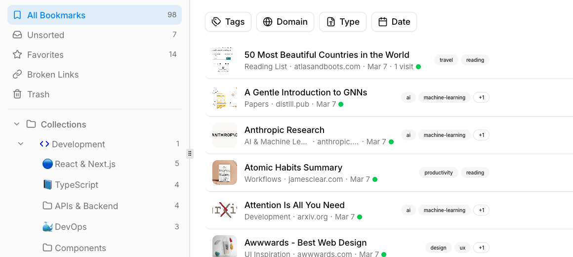Click the ux tag on Awwwards row
573x257 pixels.
[463, 248]
